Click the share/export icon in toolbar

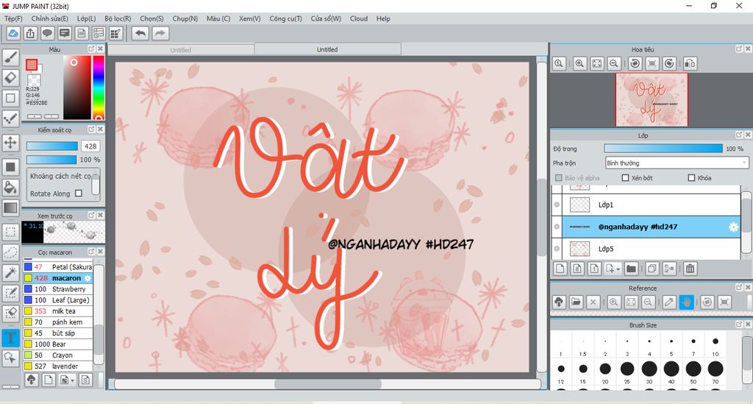coord(30,33)
